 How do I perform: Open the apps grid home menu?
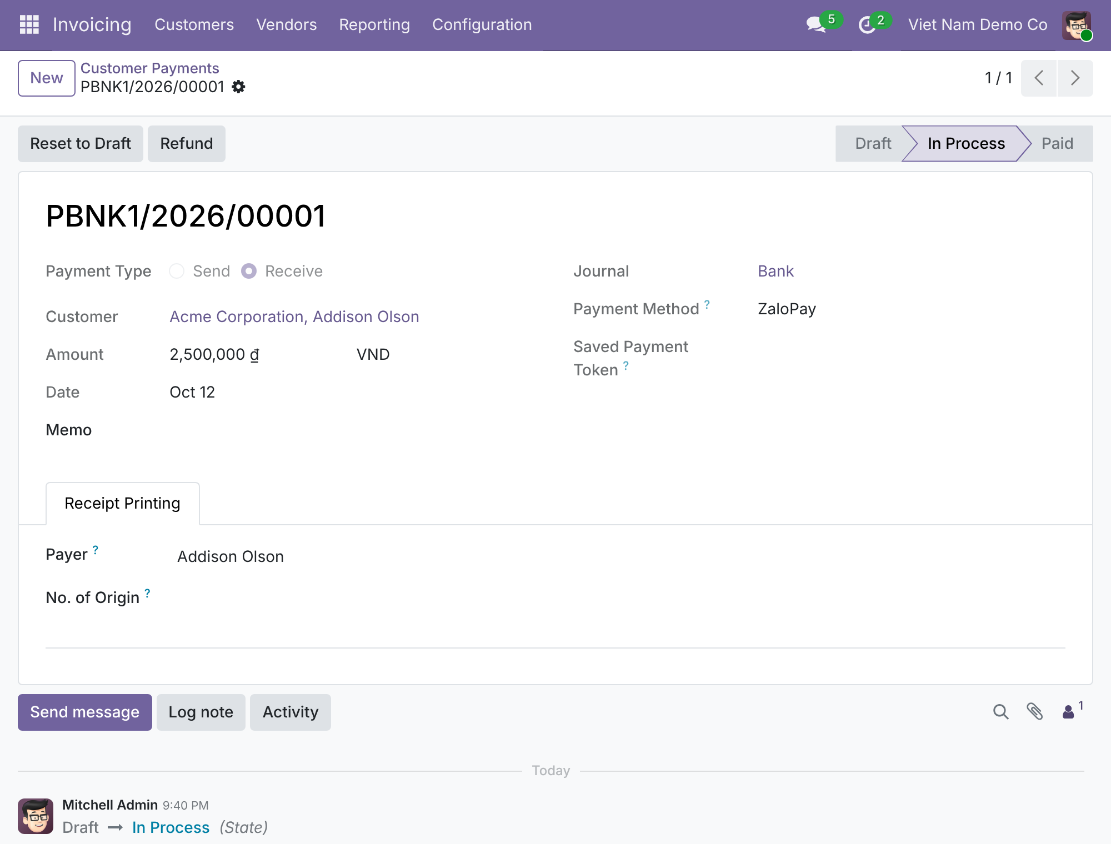(29, 24)
